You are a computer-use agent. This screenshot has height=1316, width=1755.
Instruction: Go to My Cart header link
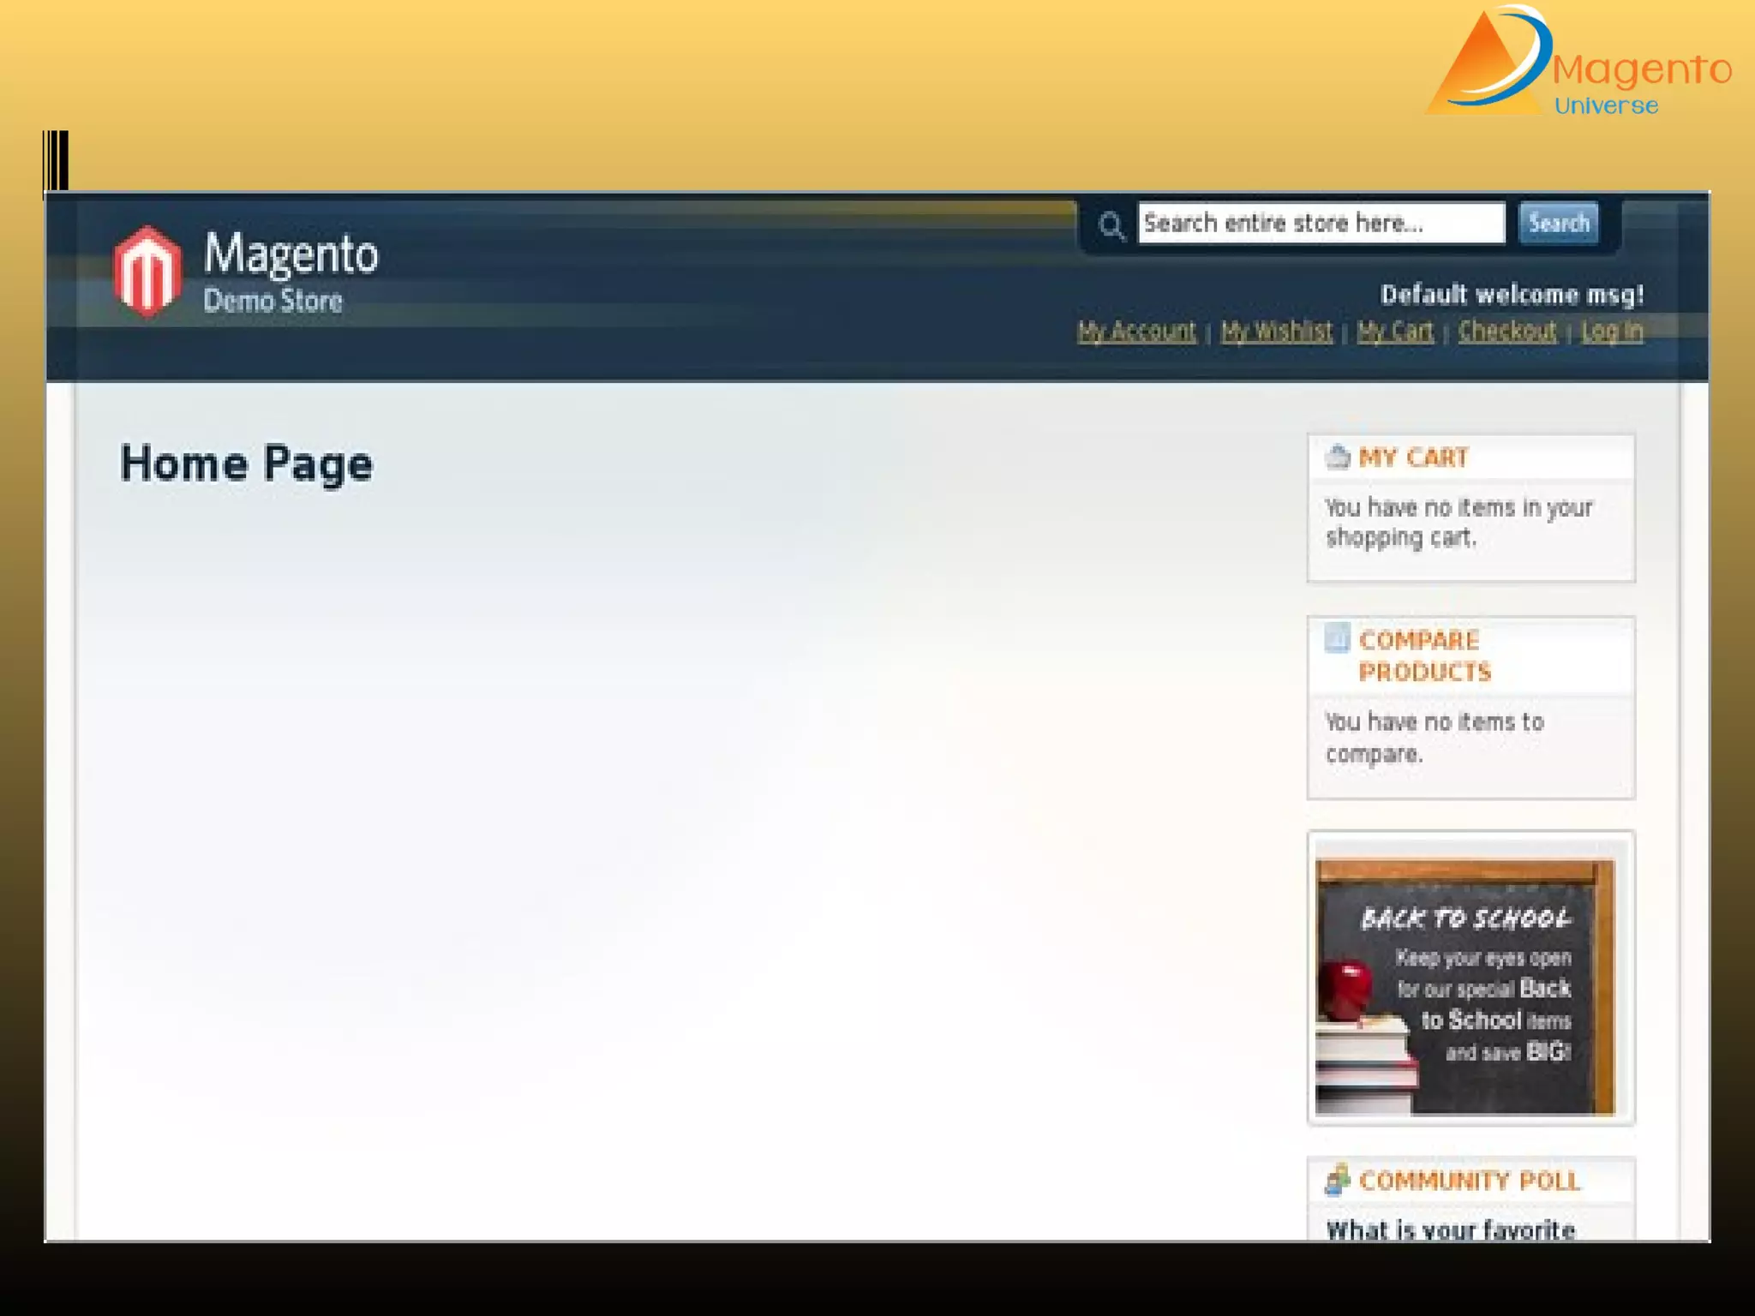coord(1394,331)
